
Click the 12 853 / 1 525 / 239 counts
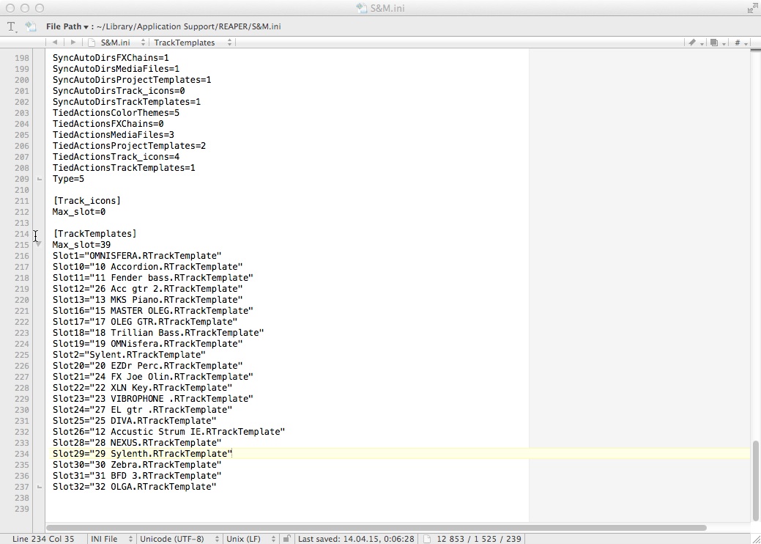pyautogui.click(x=478, y=539)
